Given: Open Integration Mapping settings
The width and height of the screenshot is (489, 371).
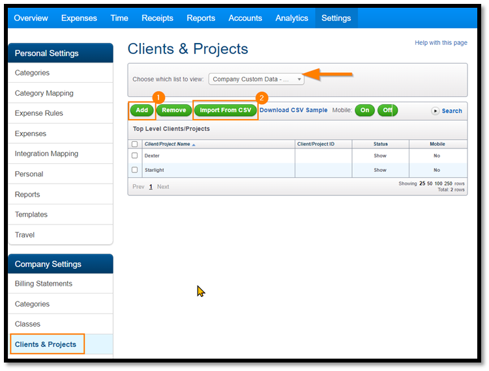Looking at the screenshot, I should tap(61, 154).
